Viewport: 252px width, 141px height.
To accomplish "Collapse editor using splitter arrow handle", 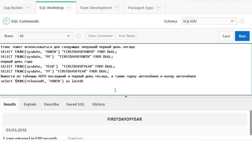I will coord(126,97).
